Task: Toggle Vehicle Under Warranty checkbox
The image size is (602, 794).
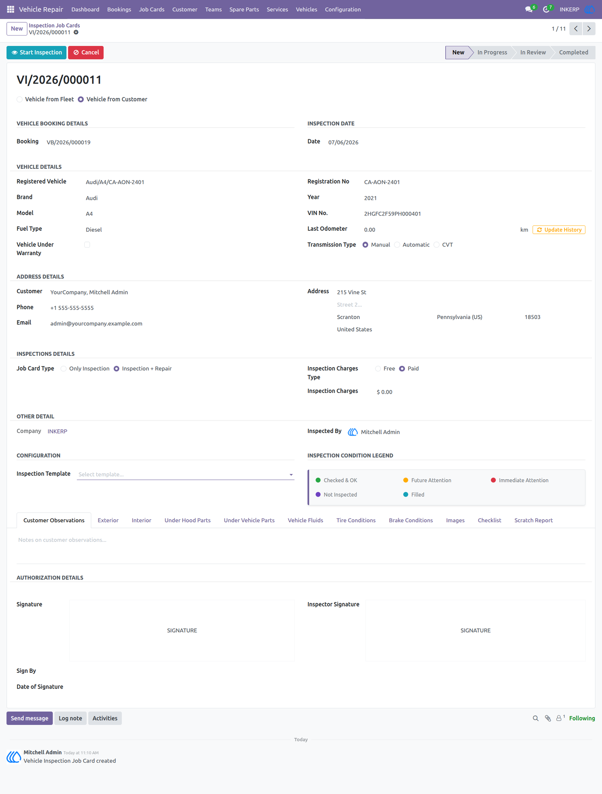Action: [87, 245]
